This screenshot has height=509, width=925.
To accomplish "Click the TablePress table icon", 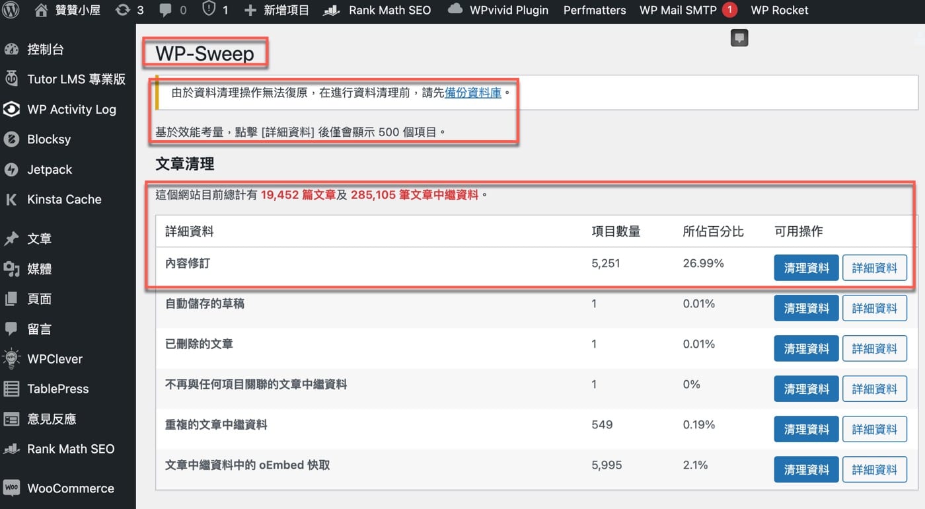I will click(11, 389).
